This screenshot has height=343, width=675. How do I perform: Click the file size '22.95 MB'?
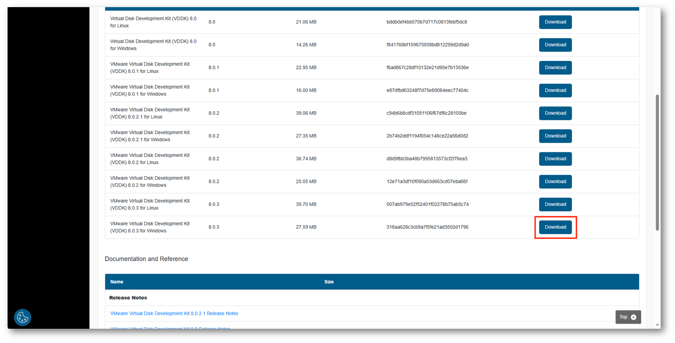tap(306, 68)
